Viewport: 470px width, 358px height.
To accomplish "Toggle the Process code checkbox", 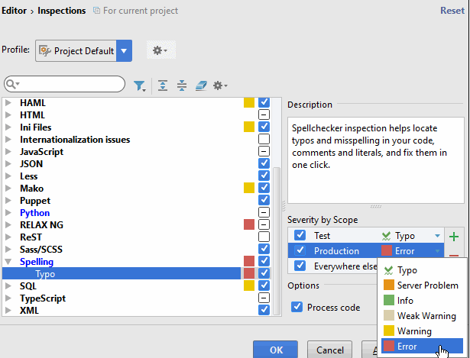I will tap(299, 308).
